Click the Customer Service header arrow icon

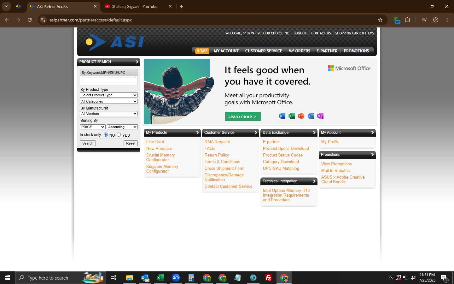[256, 133]
